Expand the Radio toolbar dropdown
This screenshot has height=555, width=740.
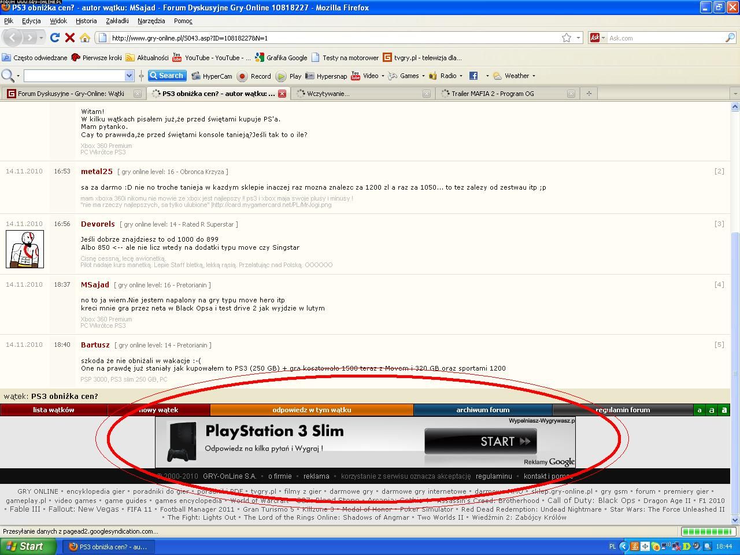pyautogui.click(x=461, y=76)
